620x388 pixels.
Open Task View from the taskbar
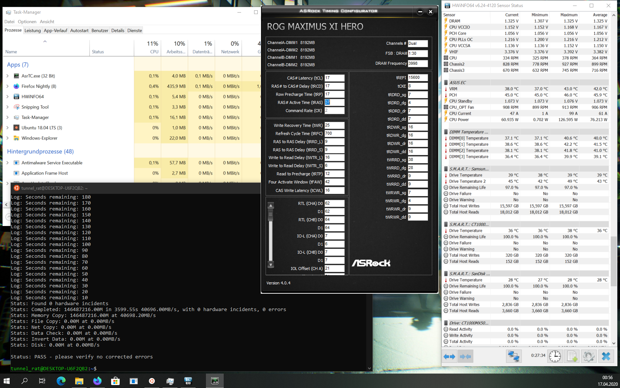pyautogui.click(x=42, y=381)
